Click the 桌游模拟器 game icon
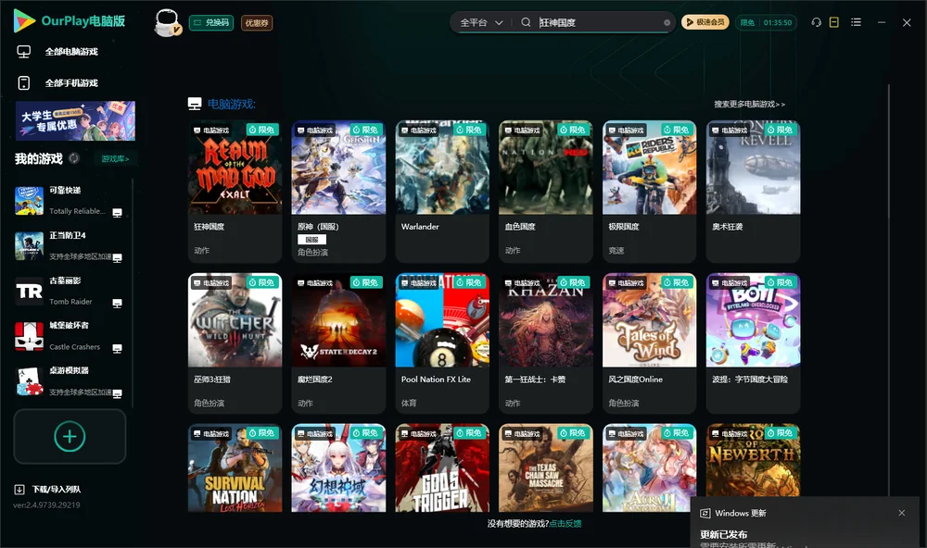Viewport: 927px width, 548px height. (30, 381)
